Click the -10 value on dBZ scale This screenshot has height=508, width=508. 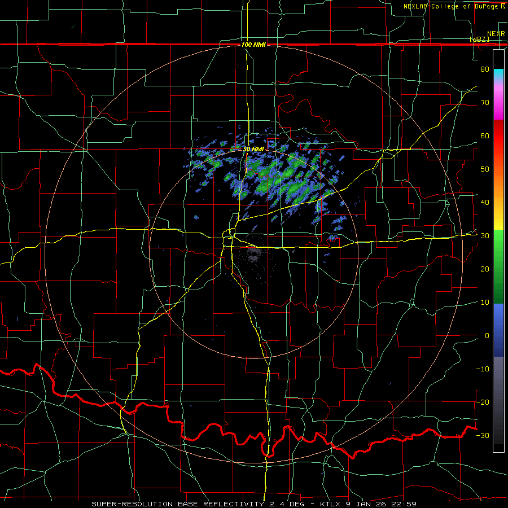tap(483, 369)
